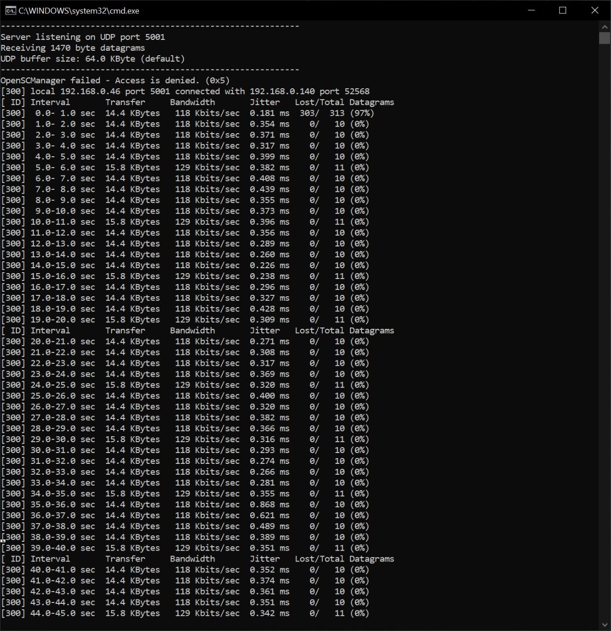Click the 'Server listening on UDP port 5001' line
Viewport: 611px width, 631px height.
[83, 37]
